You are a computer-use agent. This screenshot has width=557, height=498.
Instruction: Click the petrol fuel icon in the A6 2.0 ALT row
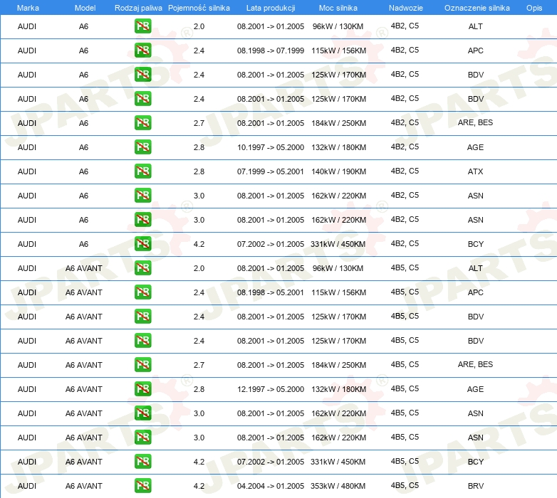pos(142,26)
